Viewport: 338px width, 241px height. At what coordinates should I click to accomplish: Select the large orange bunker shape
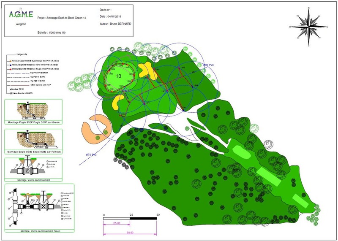[96, 127]
